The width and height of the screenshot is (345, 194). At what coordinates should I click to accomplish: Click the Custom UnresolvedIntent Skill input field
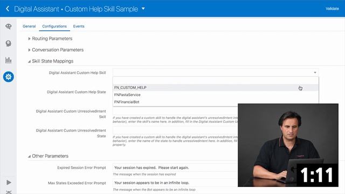tap(175, 111)
